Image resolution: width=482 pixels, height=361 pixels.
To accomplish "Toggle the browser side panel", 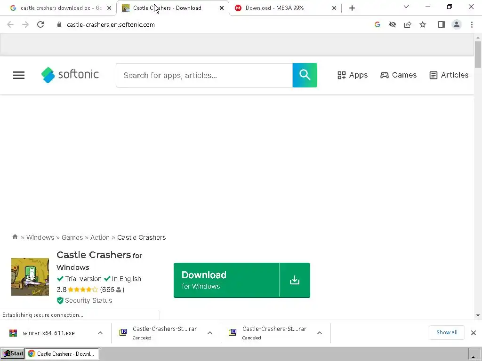I will pos(442,24).
